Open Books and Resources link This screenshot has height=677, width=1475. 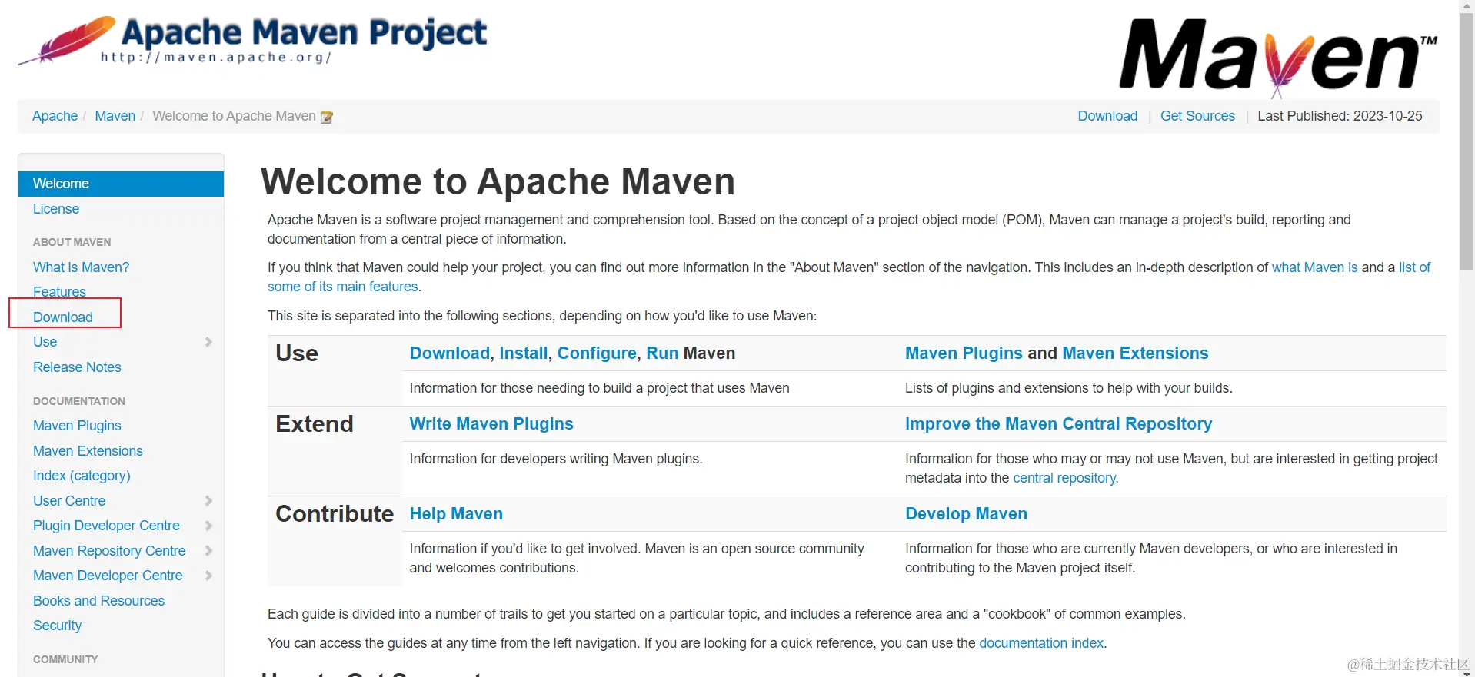click(x=98, y=601)
